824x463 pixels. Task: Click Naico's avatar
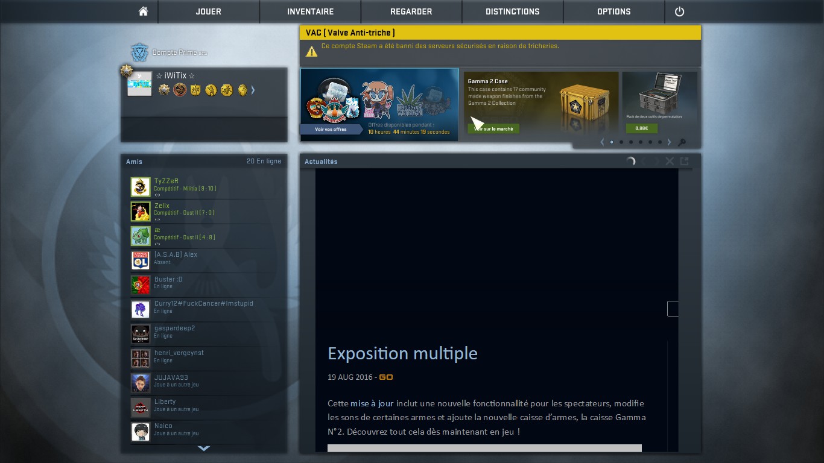point(141,432)
